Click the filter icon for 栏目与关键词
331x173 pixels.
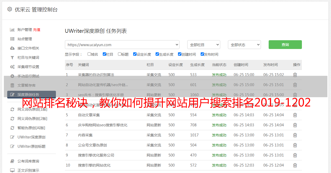12,57
